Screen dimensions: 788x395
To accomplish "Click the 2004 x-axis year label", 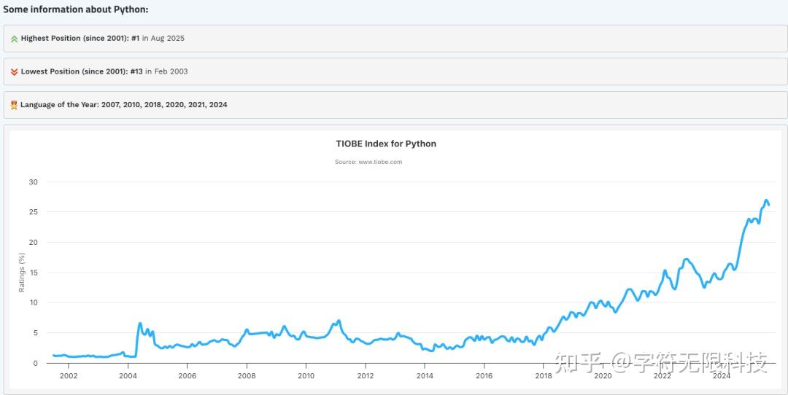I will click(128, 376).
